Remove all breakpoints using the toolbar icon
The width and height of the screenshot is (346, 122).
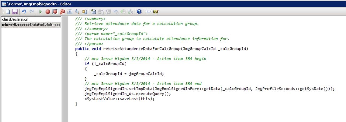[x=63, y=12]
